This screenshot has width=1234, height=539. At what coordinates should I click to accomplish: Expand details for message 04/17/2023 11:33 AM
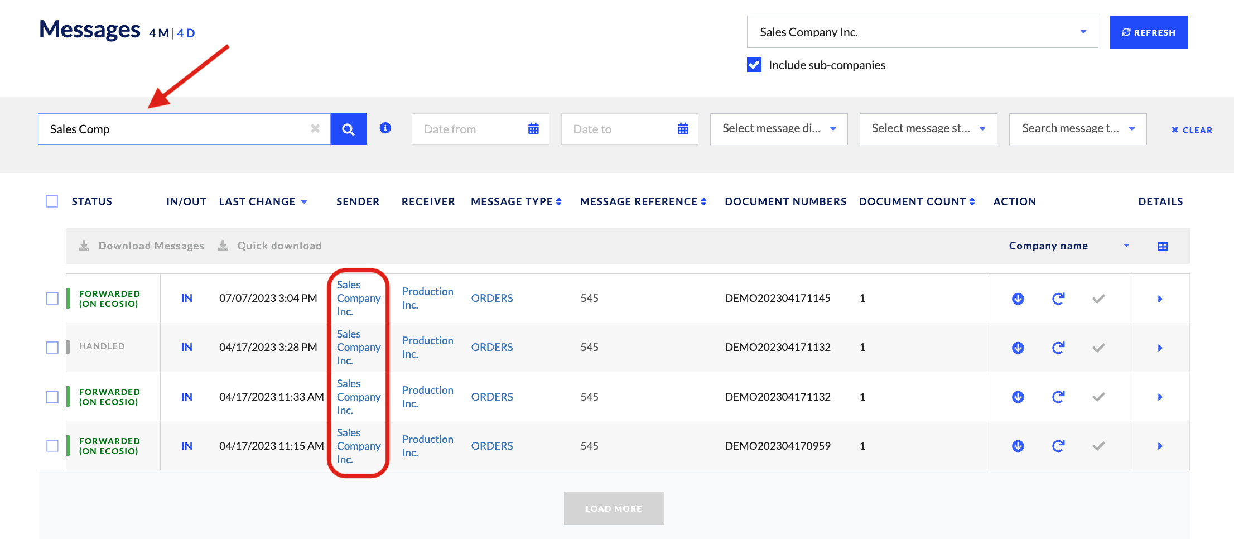click(1160, 397)
